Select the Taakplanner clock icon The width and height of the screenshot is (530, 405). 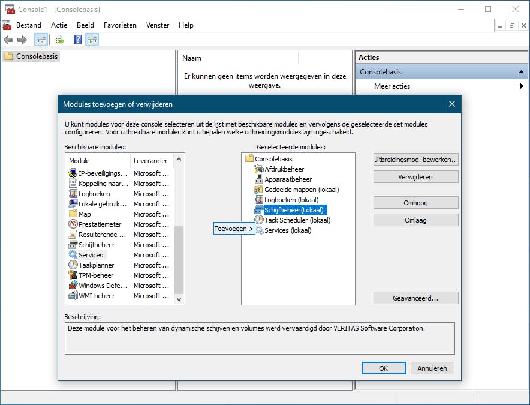point(73,265)
